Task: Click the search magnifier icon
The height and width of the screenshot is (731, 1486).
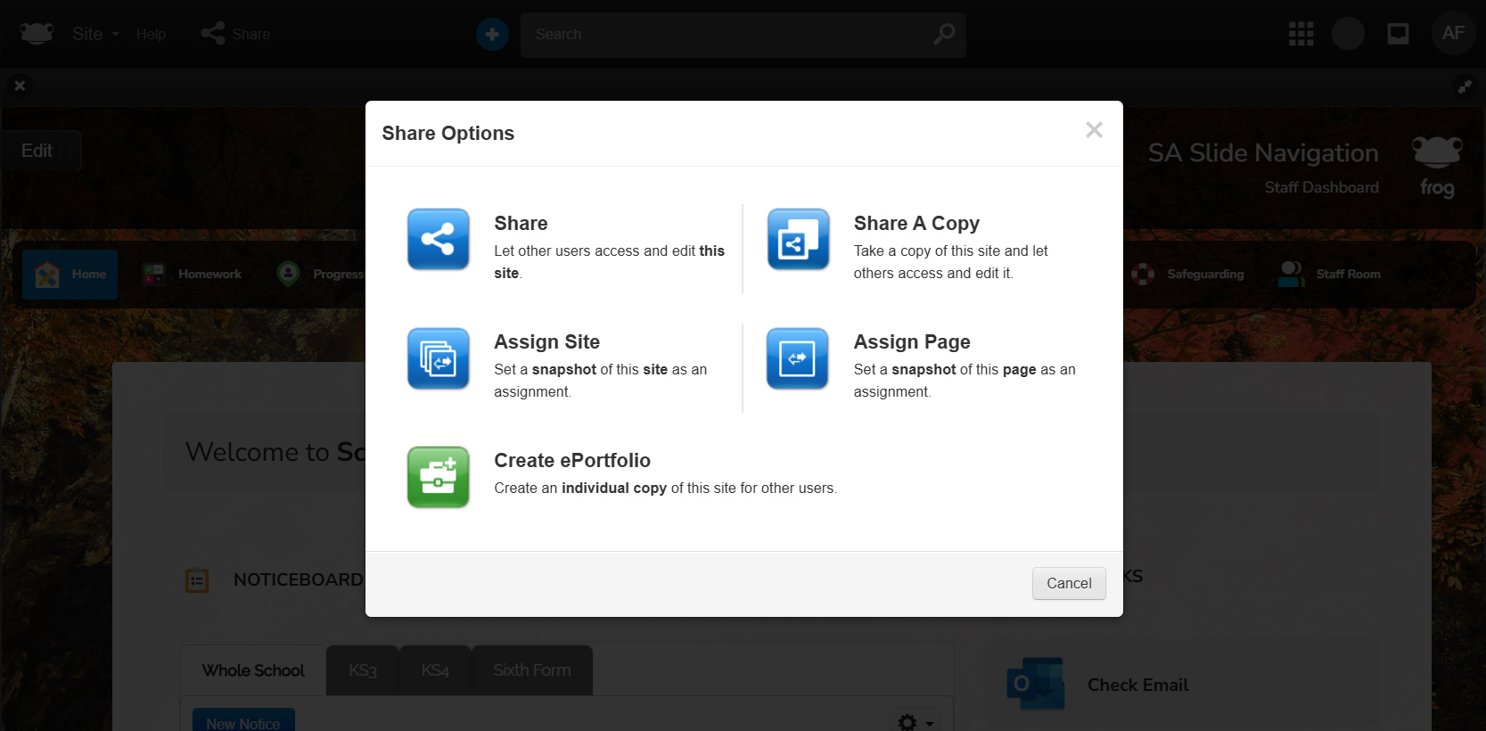Action: tap(944, 34)
